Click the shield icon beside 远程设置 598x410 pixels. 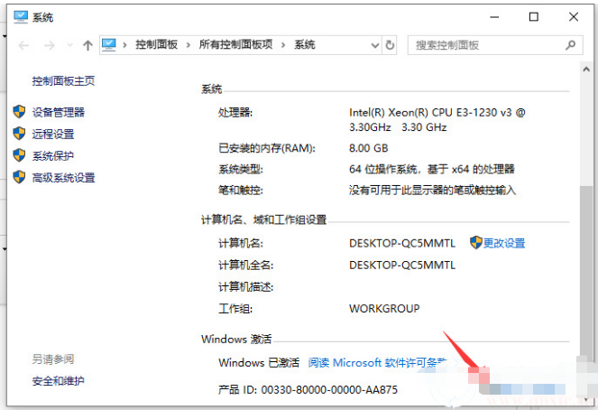coord(19,134)
